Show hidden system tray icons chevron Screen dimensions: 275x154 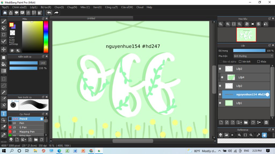click(220, 151)
